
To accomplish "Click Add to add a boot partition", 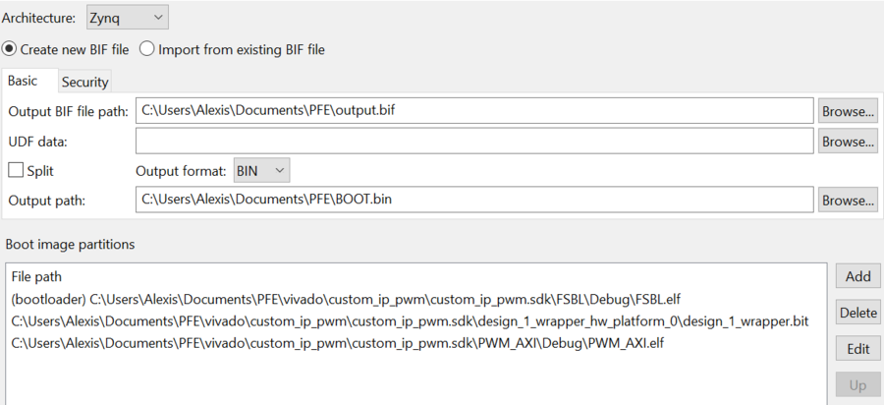I will pos(857,276).
